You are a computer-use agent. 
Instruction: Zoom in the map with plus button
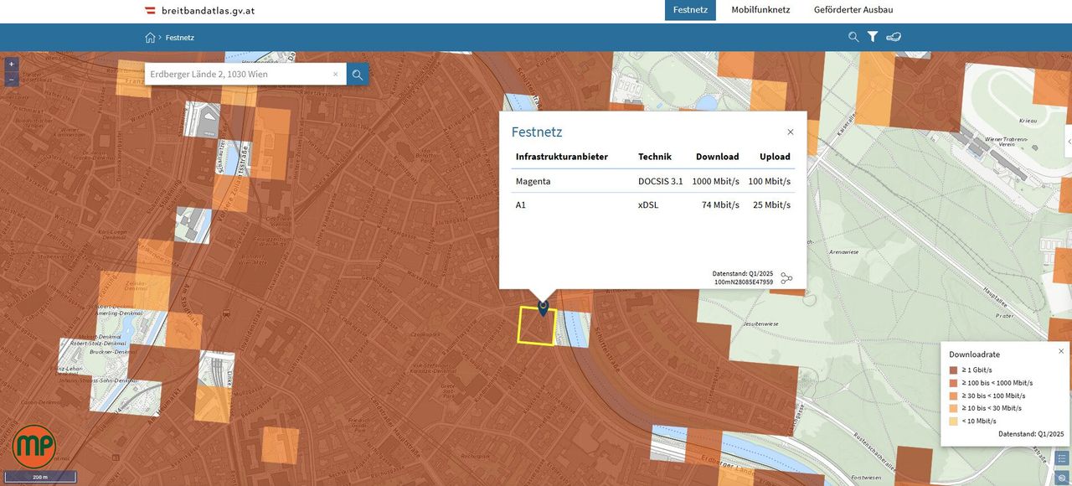pos(11,65)
